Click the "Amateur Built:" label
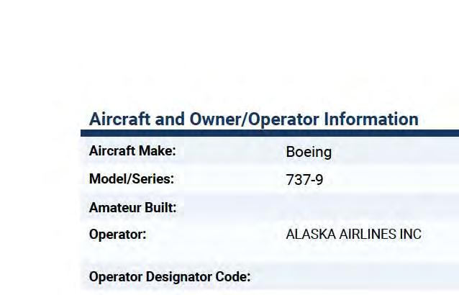 point(132,208)
